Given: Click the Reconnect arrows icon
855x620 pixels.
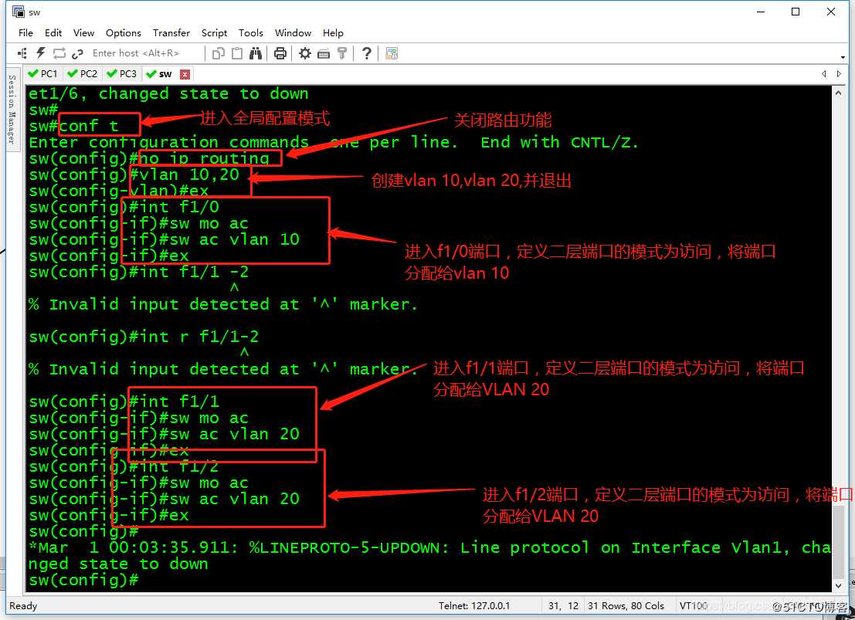Looking at the screenshot, I should point(59,53).
